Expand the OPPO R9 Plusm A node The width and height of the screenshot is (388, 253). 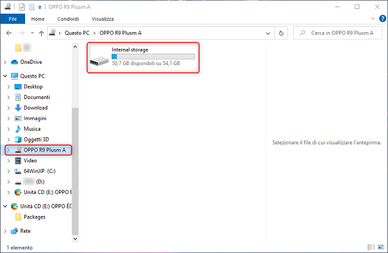[x=9, y=150]
